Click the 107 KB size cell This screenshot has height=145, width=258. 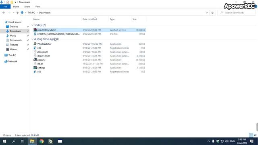(141, 34)
